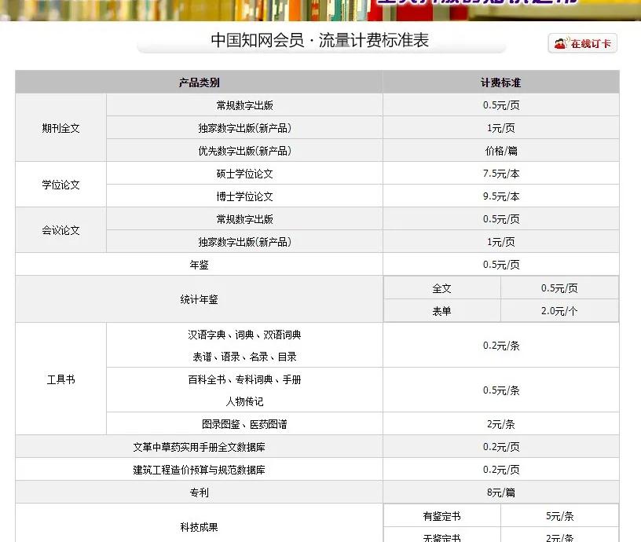Screen dimensions: 641x542
Task: Click the 0.5元/页 price in 年鉴 row
Action: tap(501, 265)
